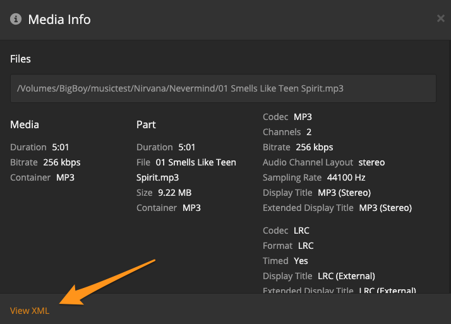Click the Media bitrate value 256 kbps
The image size is (451, 324).
[62, 162]
